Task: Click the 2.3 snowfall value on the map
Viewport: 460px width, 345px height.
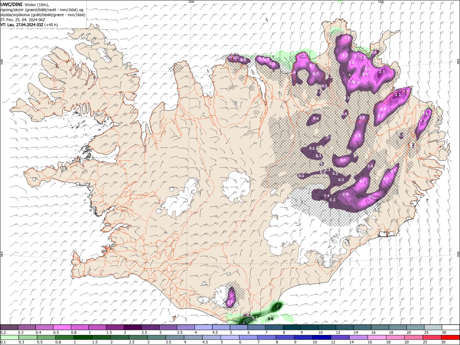Action: (397, 95)
